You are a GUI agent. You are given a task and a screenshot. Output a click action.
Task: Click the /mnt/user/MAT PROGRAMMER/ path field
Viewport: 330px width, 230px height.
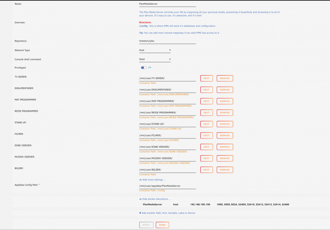tap(167, 101)
